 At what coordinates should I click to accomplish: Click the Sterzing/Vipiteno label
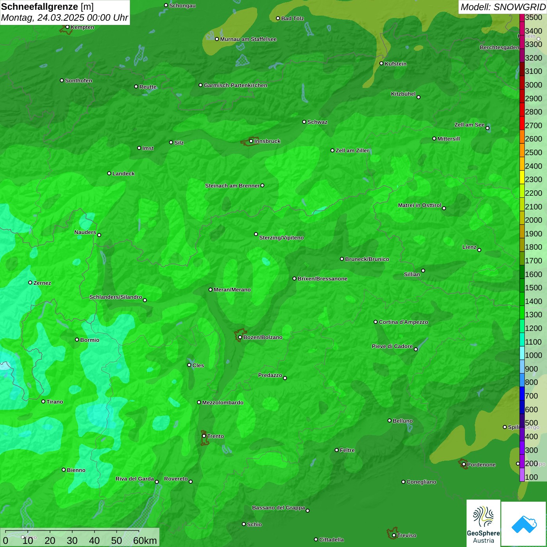click(x=281, y=238)
